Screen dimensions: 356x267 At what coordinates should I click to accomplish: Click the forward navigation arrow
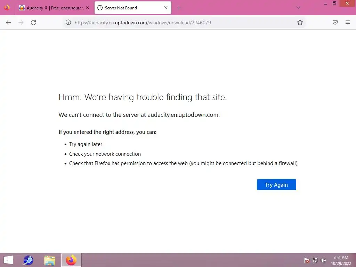pos(21,23)
